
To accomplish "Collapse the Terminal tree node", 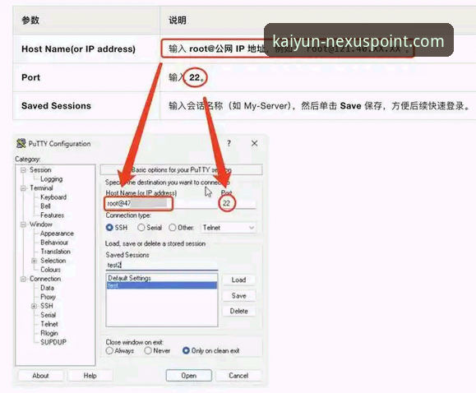I will pyautogui.click(x=23, y=188).
